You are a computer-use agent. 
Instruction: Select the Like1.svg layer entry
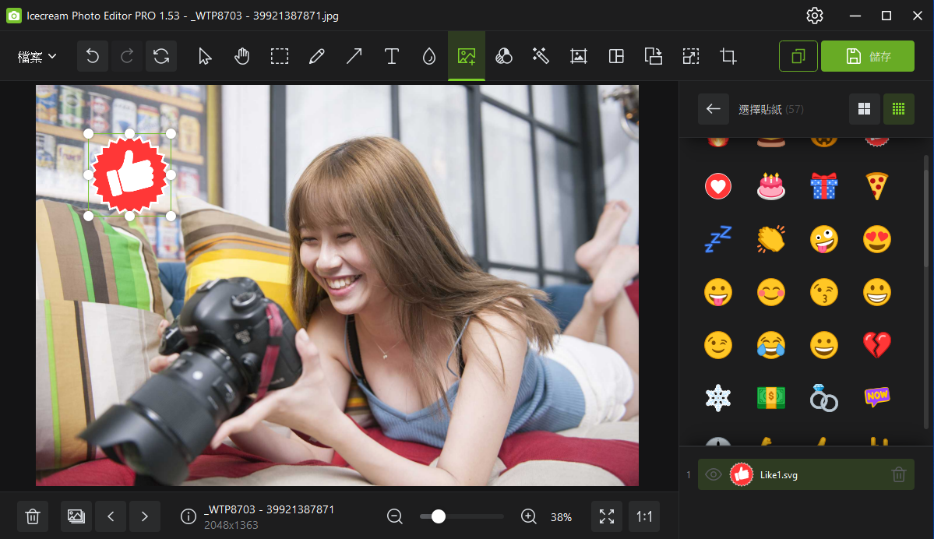[x=810, y=474]
